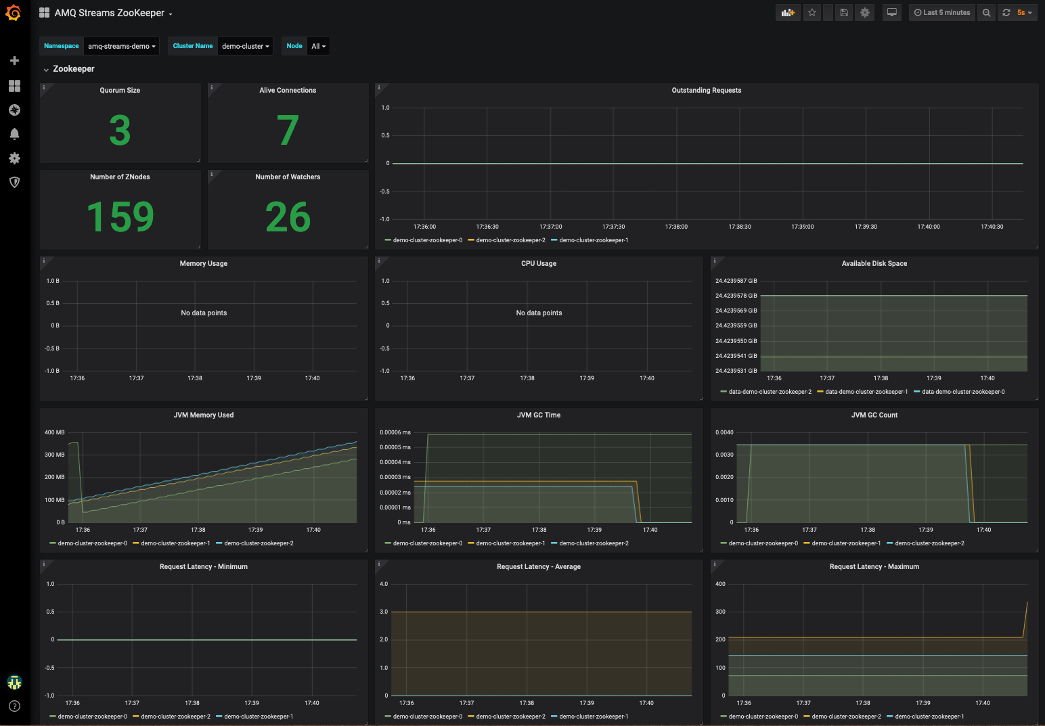1045x726 pixels.
Task: Click the green swatch for zookeeper-0 in JVM Memory Used
Action: pyautogui.click(x=52, y=543)
